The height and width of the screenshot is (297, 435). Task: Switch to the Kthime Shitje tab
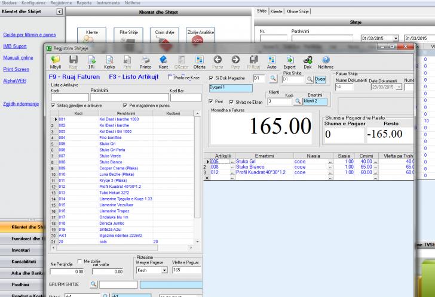298,11
